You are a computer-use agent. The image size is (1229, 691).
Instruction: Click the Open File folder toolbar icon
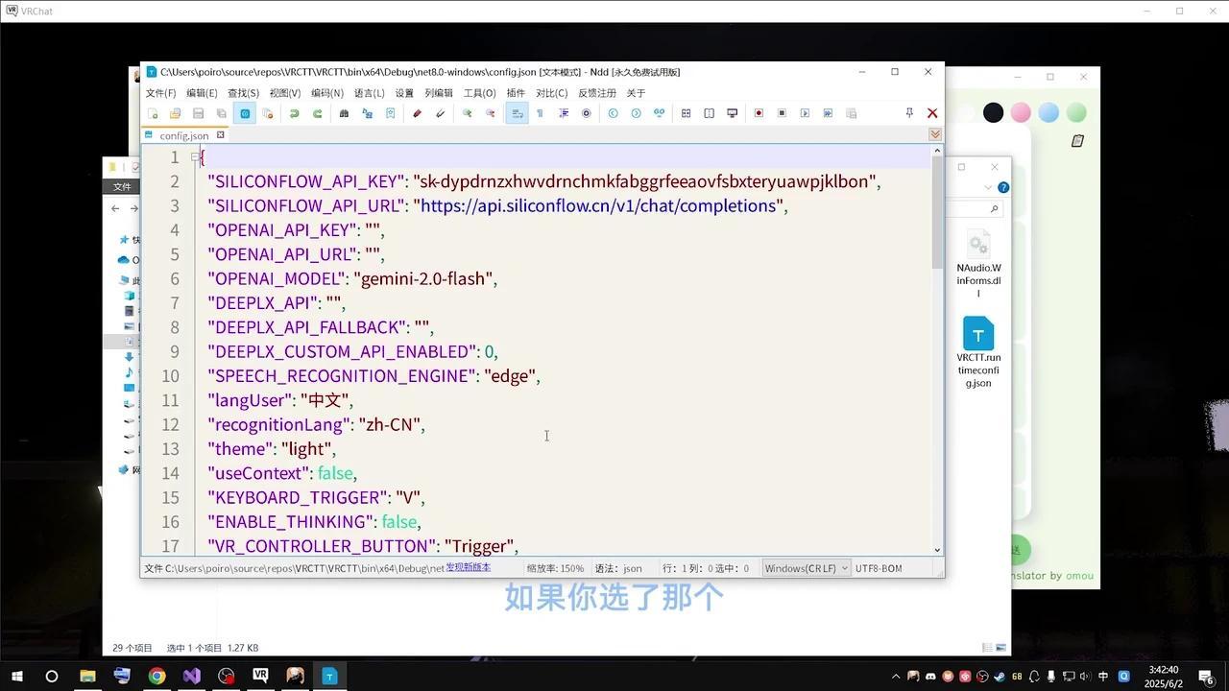click(175, 113)
